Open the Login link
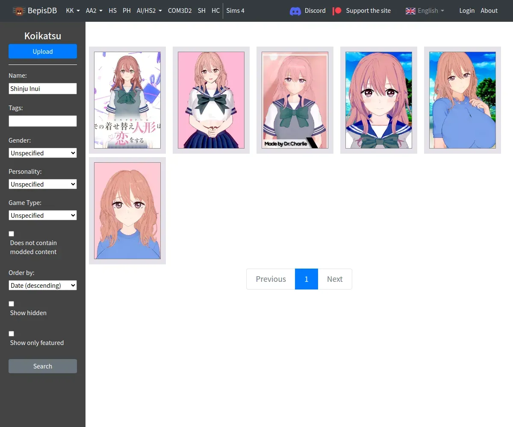This screenshot has height=427, width=513. click(x=467, y=11)
